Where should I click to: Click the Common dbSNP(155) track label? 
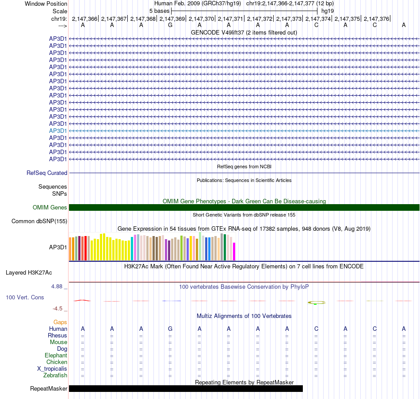[39, 221]
